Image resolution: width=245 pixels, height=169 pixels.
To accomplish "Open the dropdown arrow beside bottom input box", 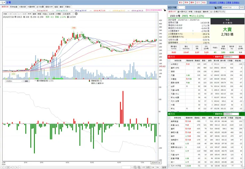I will click(132, 167).
